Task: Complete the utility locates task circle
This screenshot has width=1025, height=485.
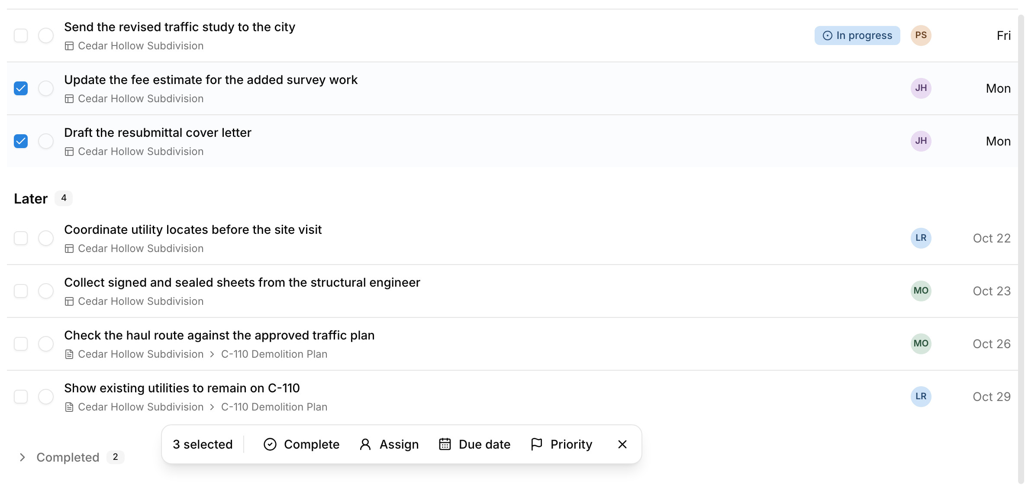Action: click(46, 238)
